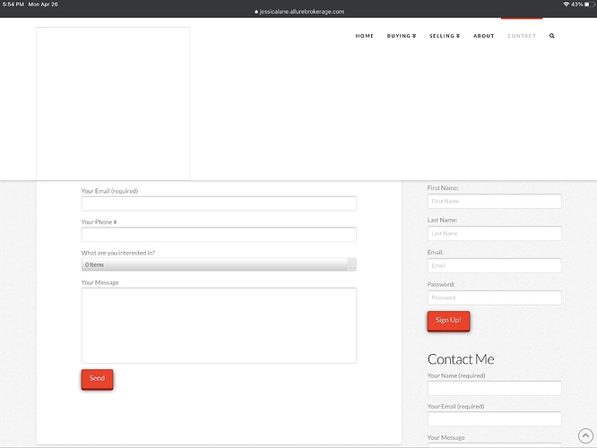Click the ellipsis button on 0 Items selector

point(351,264)
